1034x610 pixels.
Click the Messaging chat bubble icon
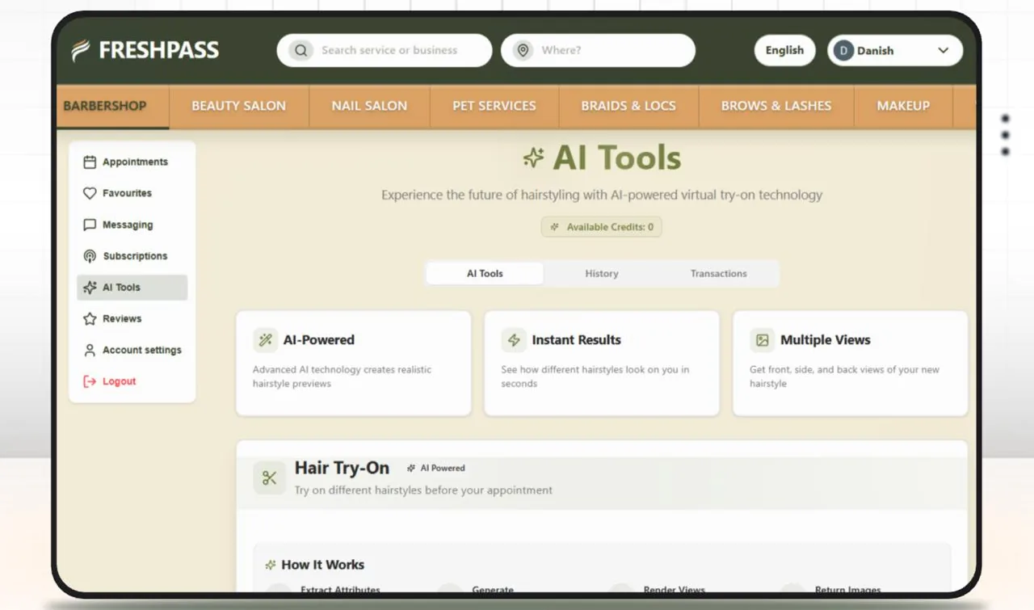pyautogui.click(x=90, y=225)
